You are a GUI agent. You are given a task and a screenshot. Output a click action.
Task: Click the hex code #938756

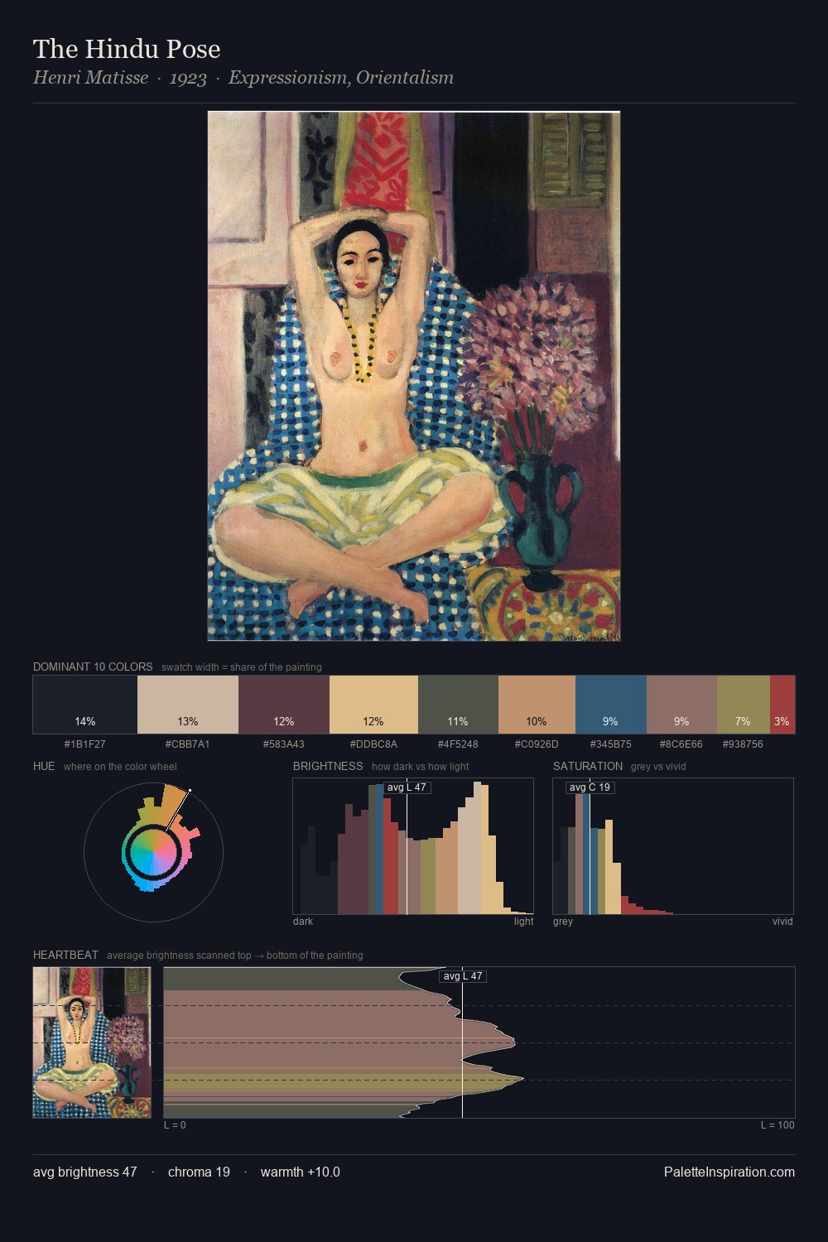point(744,744)
